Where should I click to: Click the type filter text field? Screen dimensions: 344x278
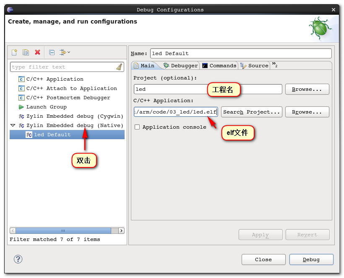pyautogui.click(x=63, y=67)
